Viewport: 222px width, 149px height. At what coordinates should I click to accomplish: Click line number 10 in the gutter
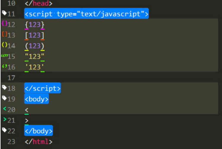[x=11, y=3]
